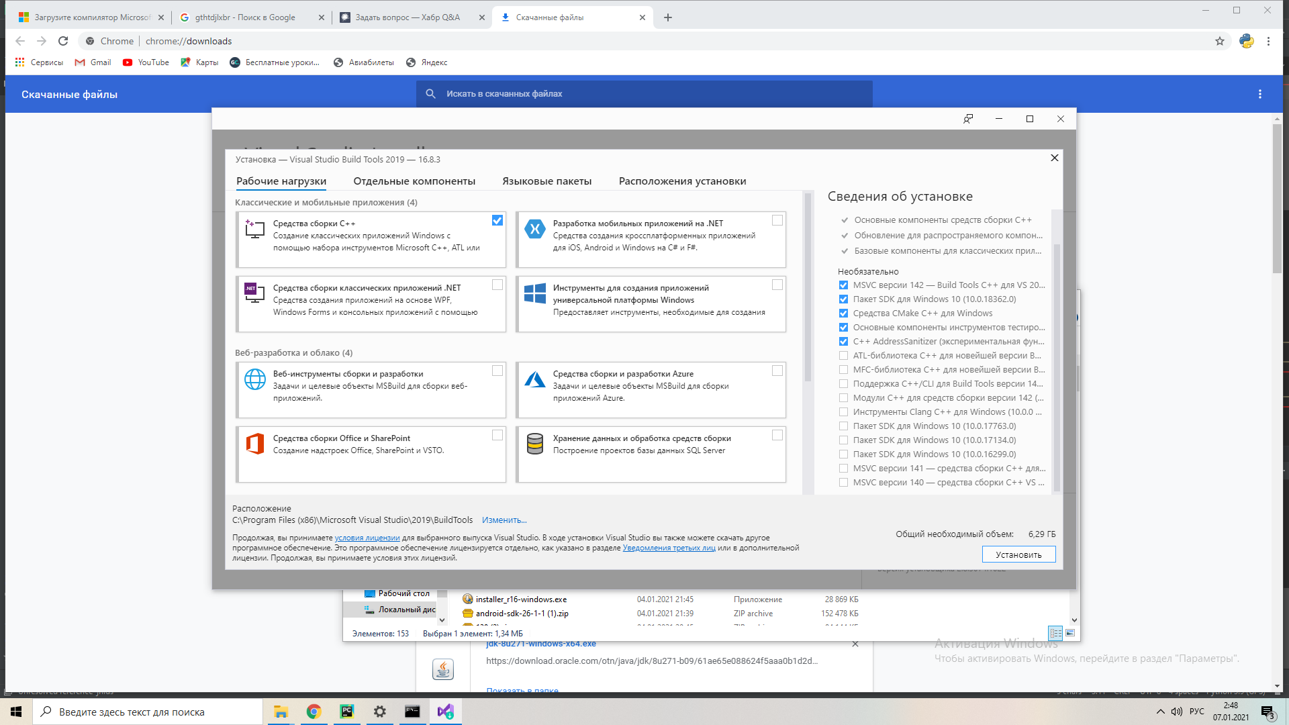Check Хранение данных и обработка средств сборки

tap(777, 435)
